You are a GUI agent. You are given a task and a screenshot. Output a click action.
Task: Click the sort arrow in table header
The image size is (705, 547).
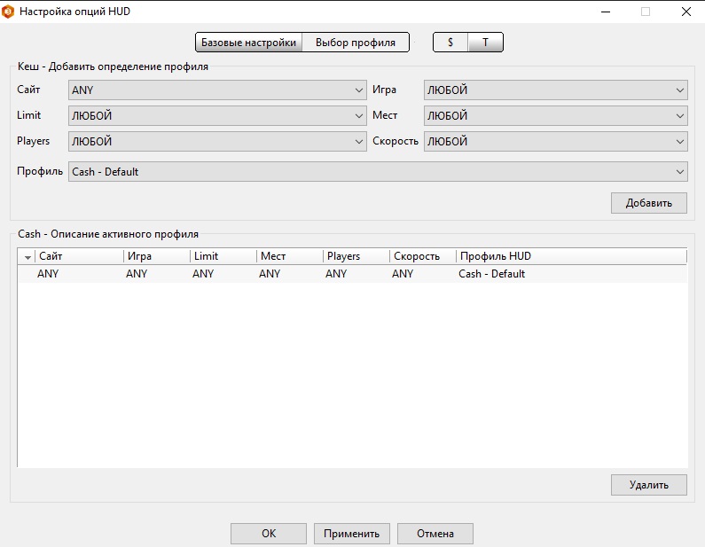[x=27, y=257]
